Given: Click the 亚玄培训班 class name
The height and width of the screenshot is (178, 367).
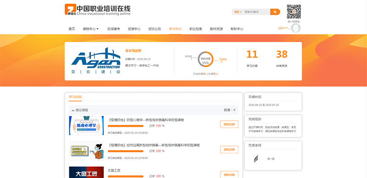Looking at the screenshot, I should [x=133, y=50].
